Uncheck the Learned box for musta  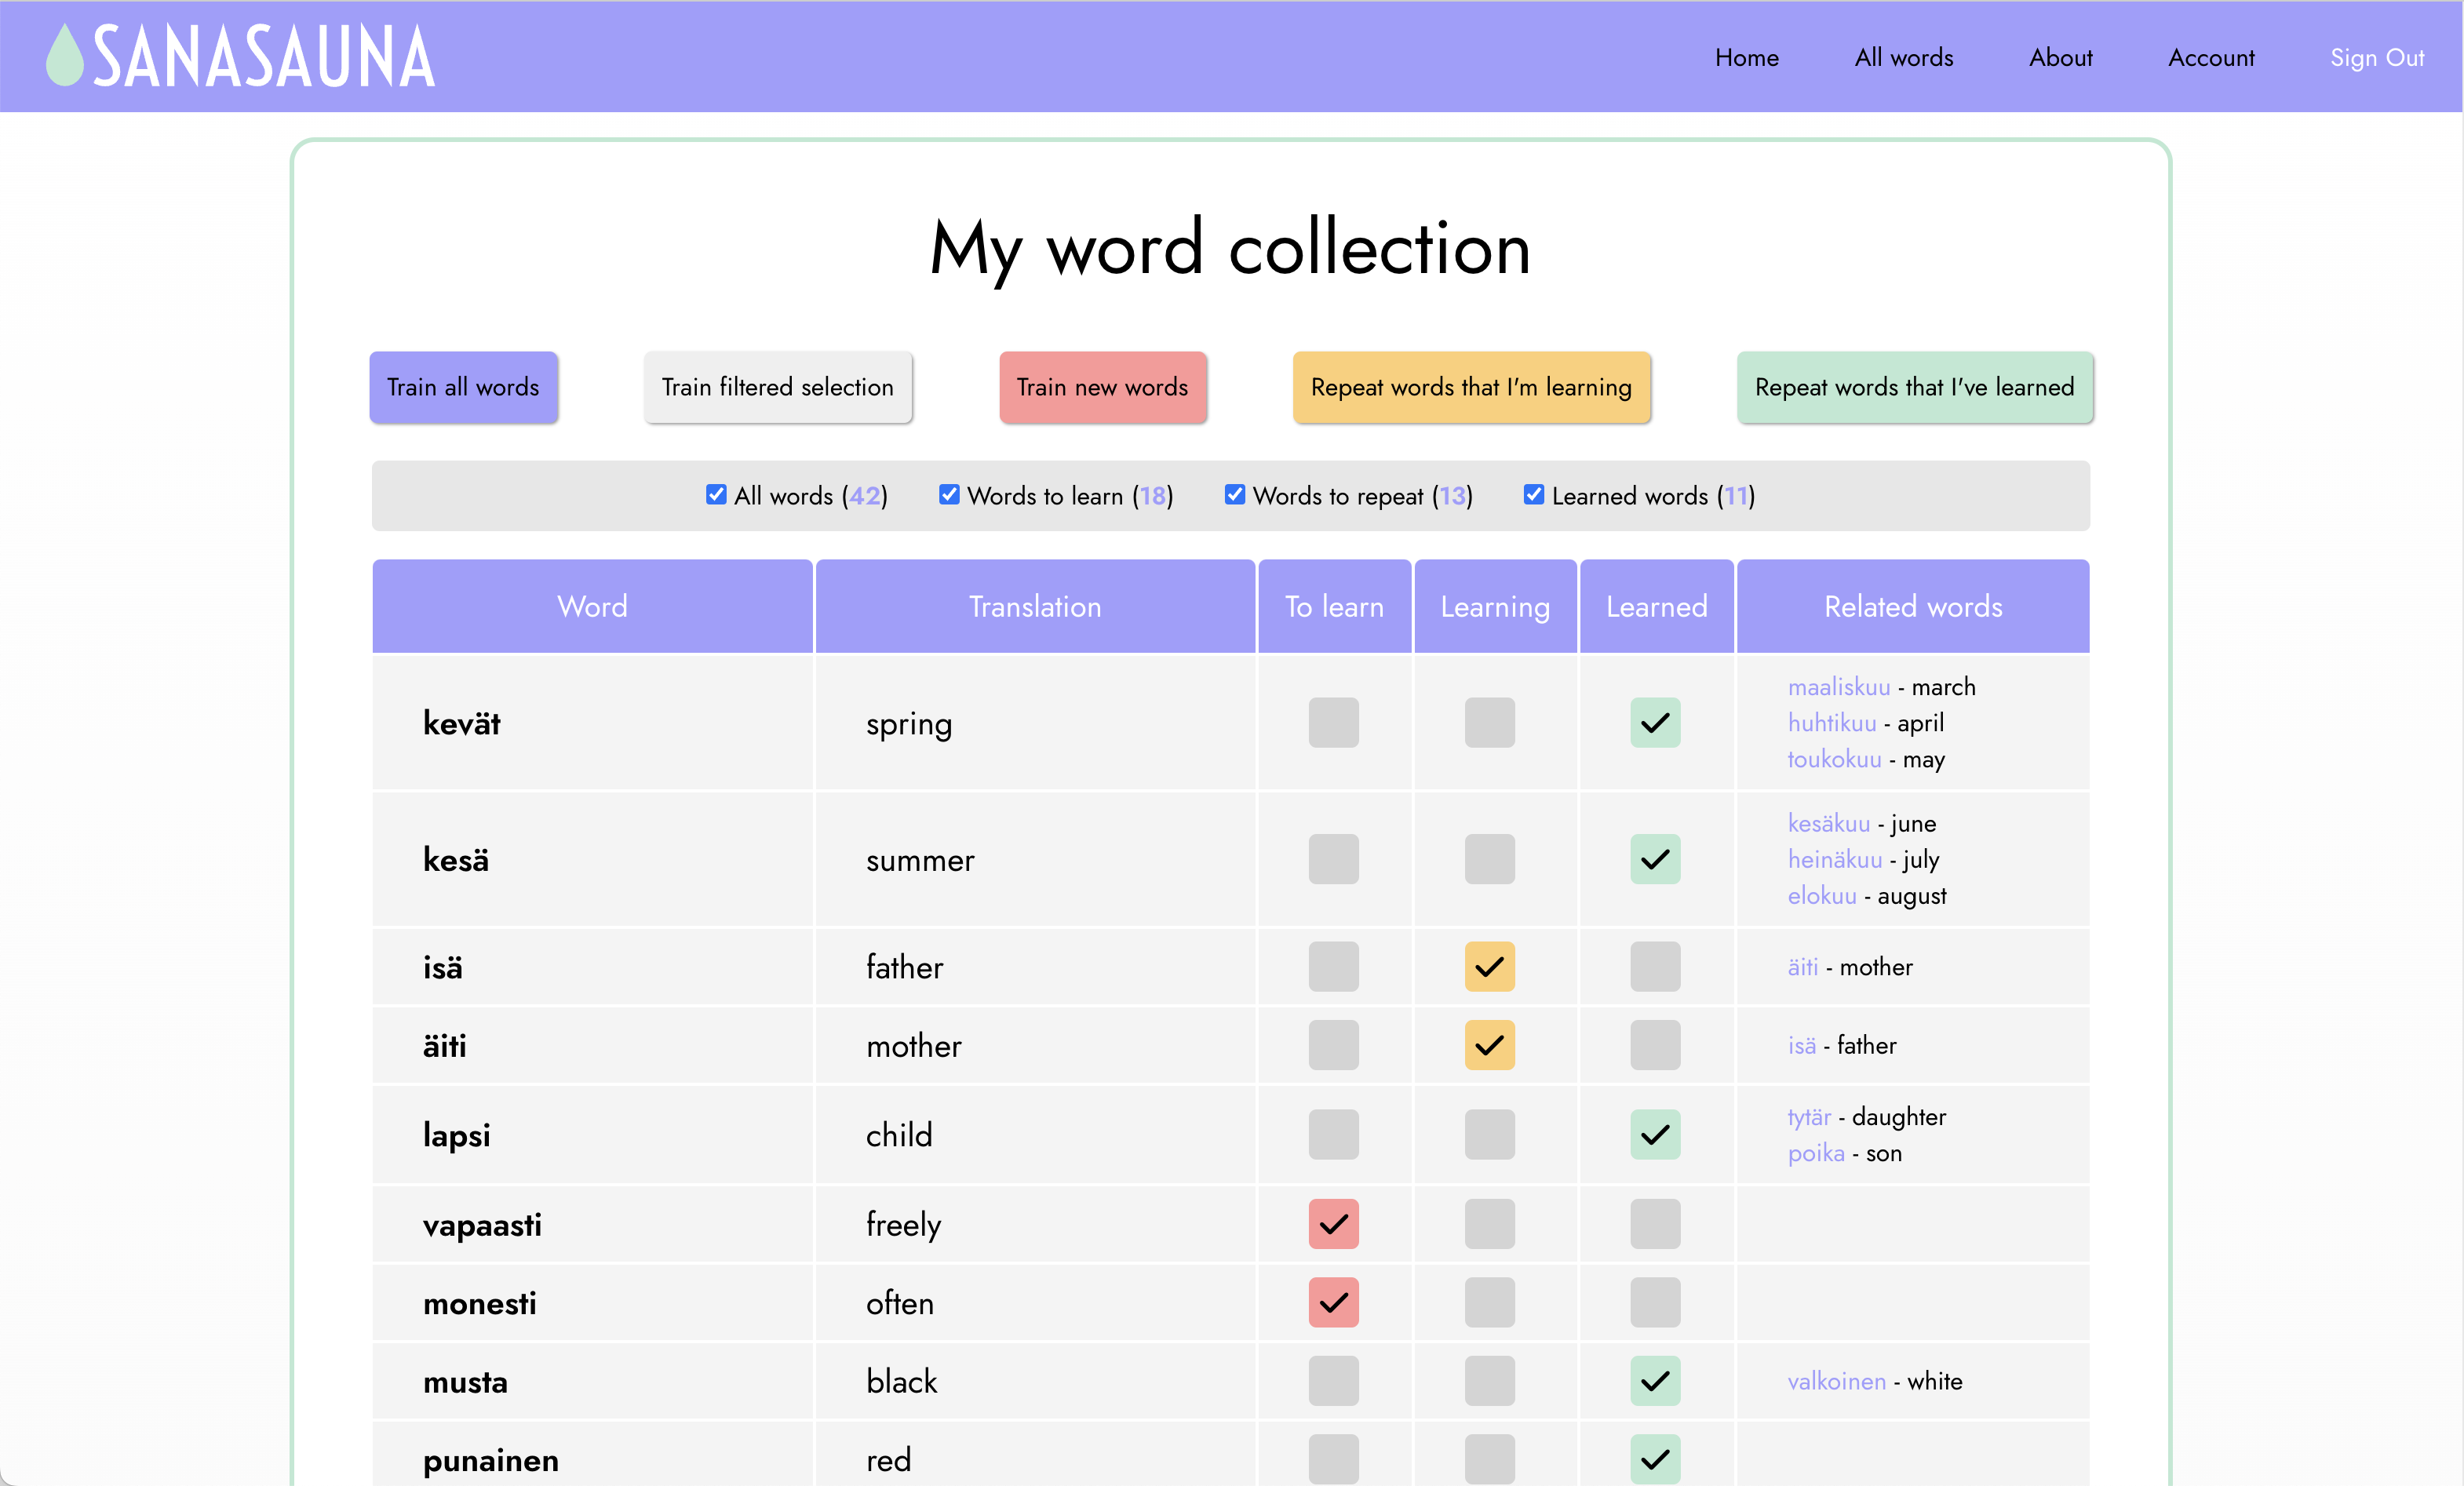[x=1655, y=1380]
